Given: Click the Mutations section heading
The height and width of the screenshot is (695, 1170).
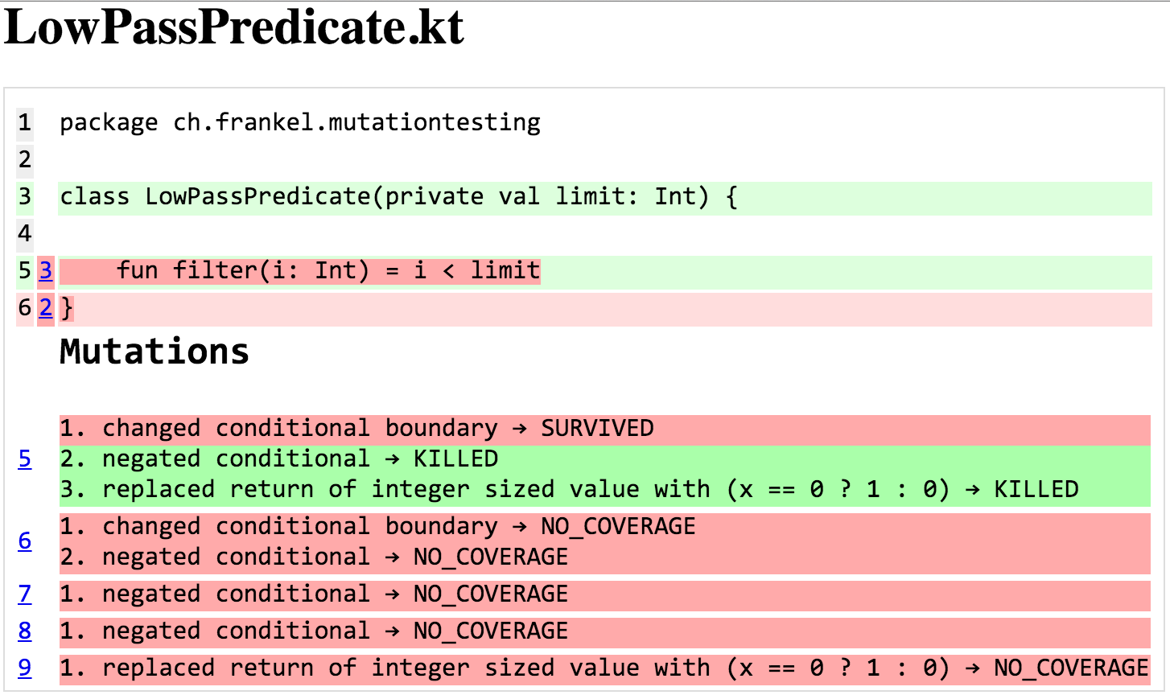Looking at the screenshot, I should coord(154,352).
